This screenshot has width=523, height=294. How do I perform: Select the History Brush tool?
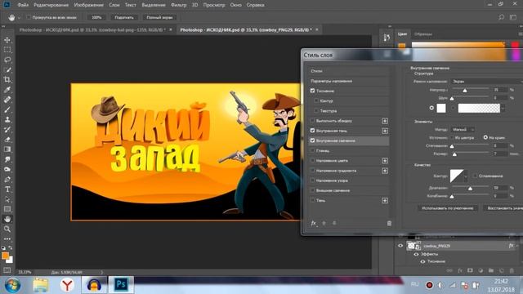(x=7, y=129)
